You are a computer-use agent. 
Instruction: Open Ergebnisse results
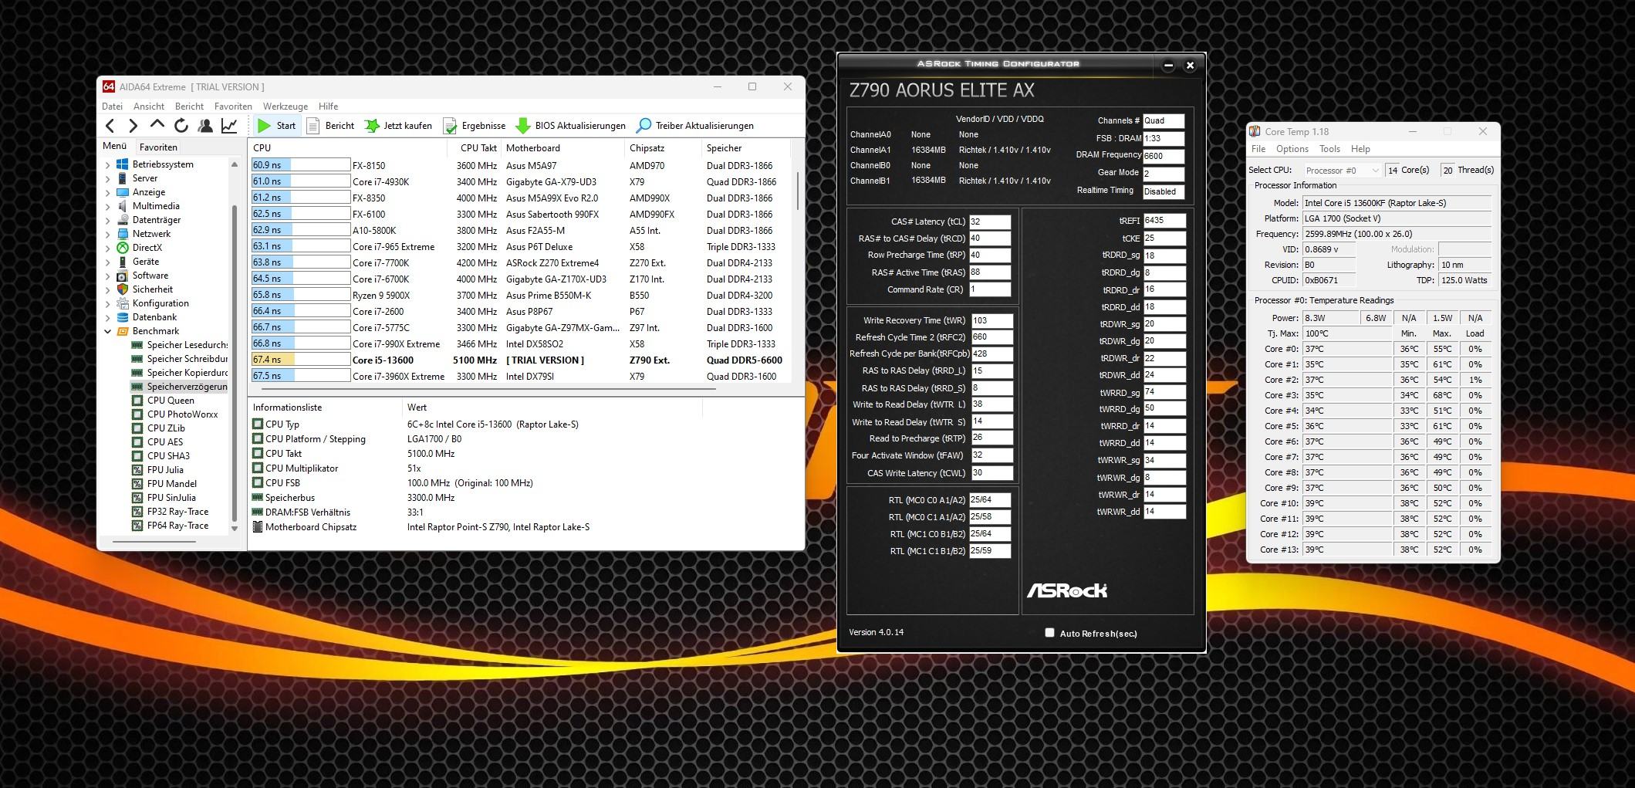pos(475,126)
